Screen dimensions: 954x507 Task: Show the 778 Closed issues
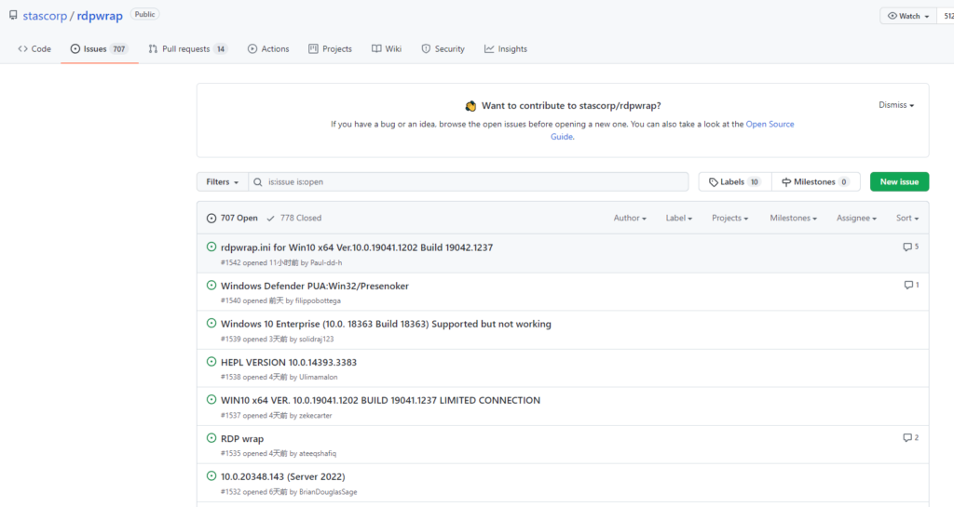(x=293, y=218)
